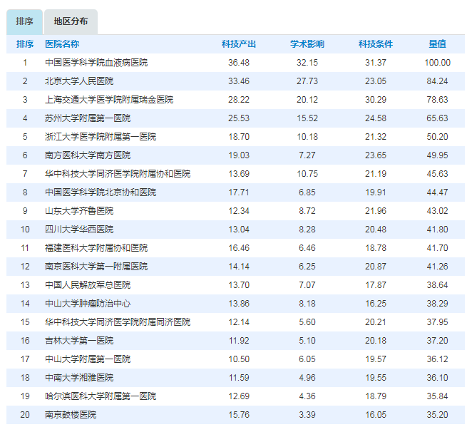Click 上海交通大学医学院附属瑞金医院 entry

(109, 100)
